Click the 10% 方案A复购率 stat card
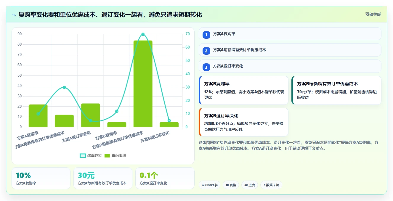 click(x=41, y=178)
